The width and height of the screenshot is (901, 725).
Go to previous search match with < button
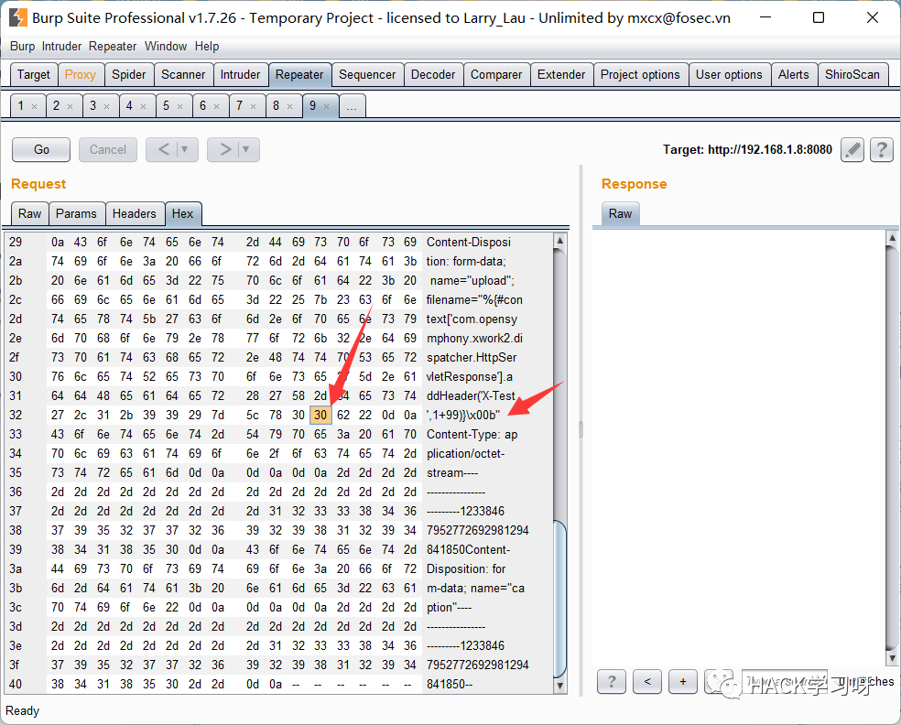[647, 682]
